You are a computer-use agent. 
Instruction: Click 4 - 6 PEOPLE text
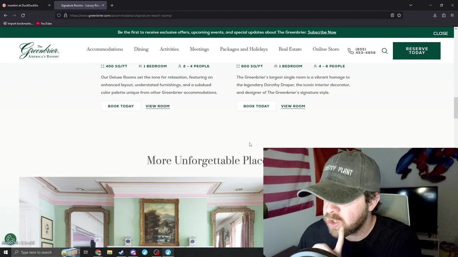point(332,66)
